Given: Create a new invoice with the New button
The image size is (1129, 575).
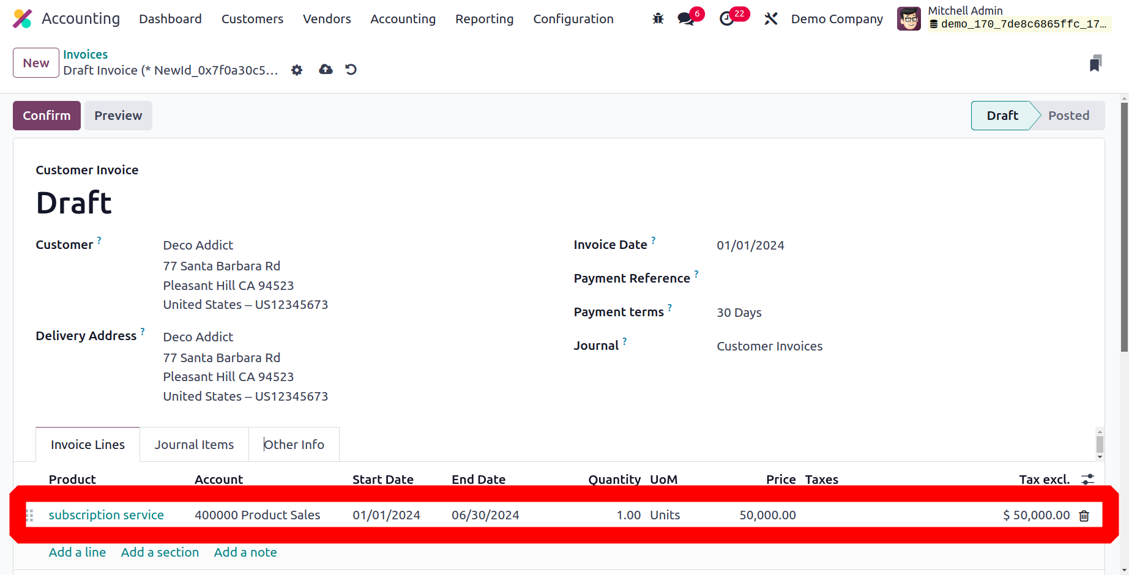Looking at the screenshot, I should tap(36, 63).
